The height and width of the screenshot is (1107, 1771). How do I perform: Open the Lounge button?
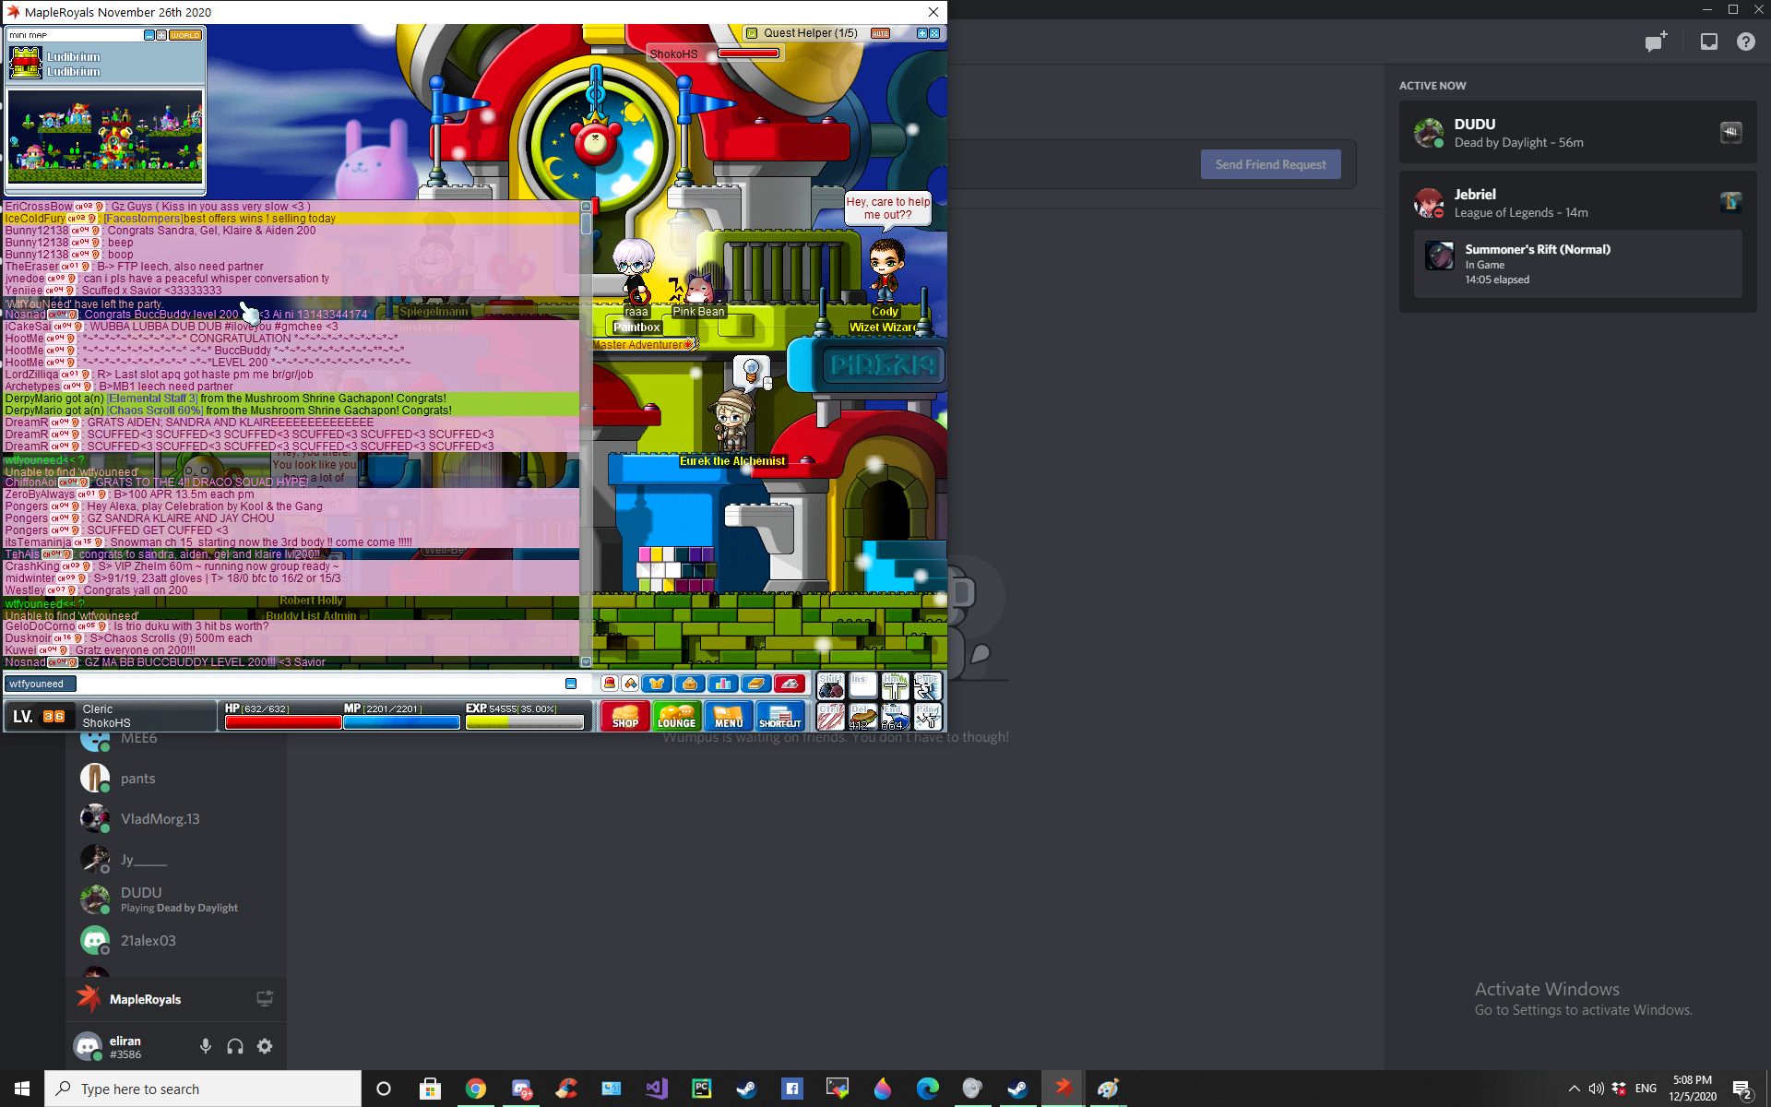676,716
